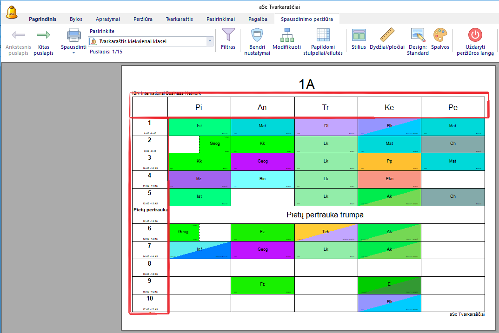499x333 pixels.
Task: Open the Pasirinkimai ribbon tab
Action: click(x=220, y=19)
